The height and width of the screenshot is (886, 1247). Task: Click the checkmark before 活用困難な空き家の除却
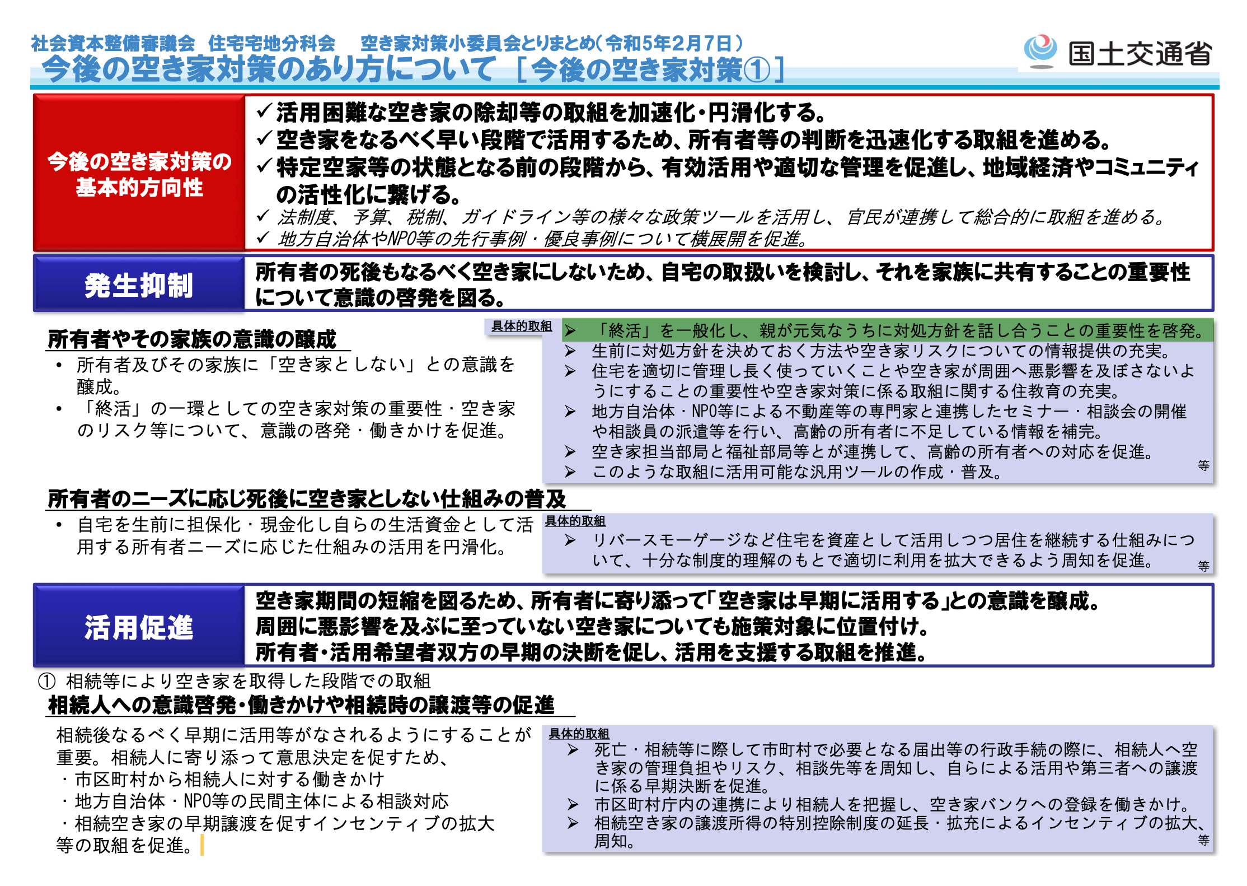pos(264,111)
